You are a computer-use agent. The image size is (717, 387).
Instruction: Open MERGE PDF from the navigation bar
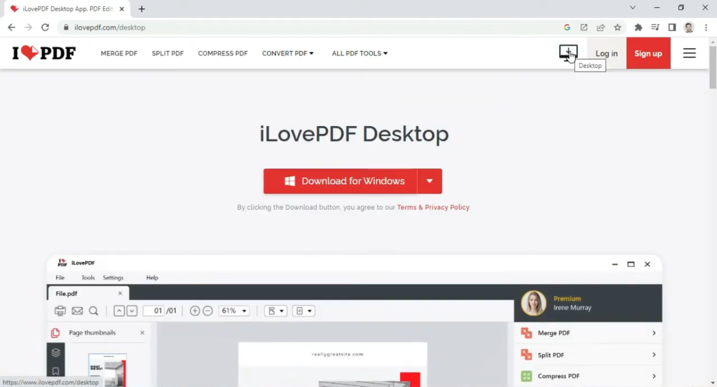[x=119, y=53]
